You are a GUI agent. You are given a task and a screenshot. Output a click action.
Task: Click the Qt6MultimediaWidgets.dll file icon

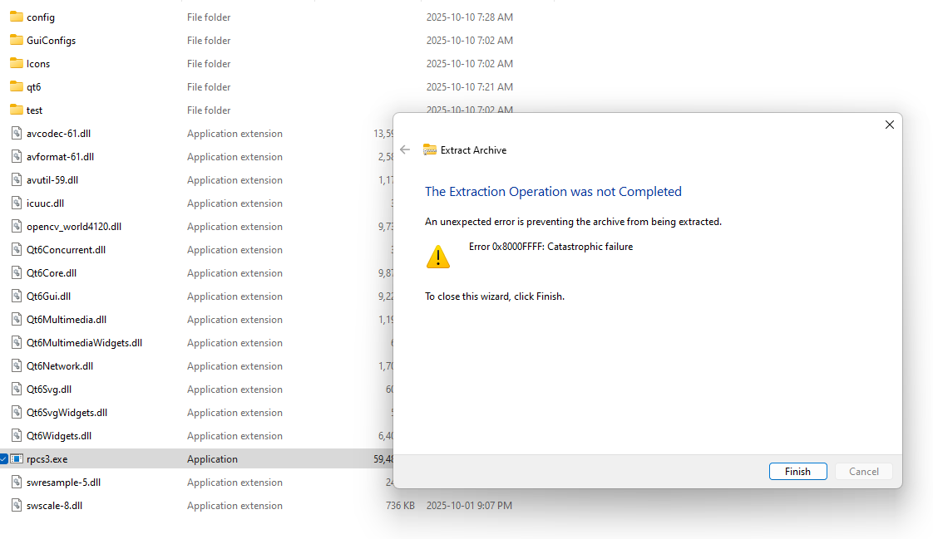[17, 342]
